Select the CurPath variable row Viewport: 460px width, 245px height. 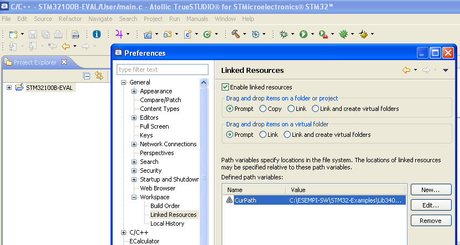[315, 200]
